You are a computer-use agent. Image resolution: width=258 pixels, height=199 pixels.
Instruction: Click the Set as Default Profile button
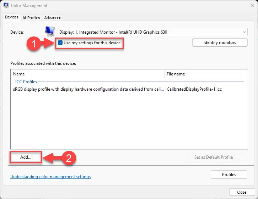[x=214, y=157]
